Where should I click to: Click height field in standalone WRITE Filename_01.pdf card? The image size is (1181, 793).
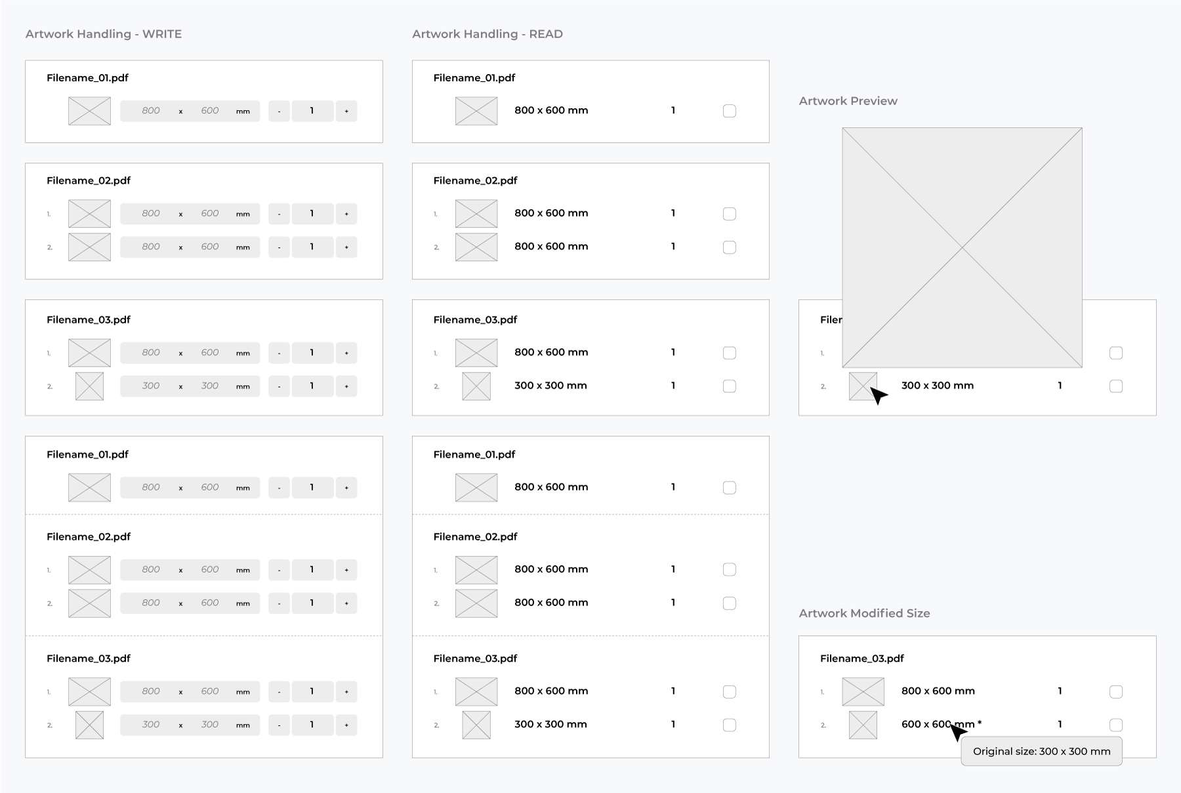[x=210, y=111]
